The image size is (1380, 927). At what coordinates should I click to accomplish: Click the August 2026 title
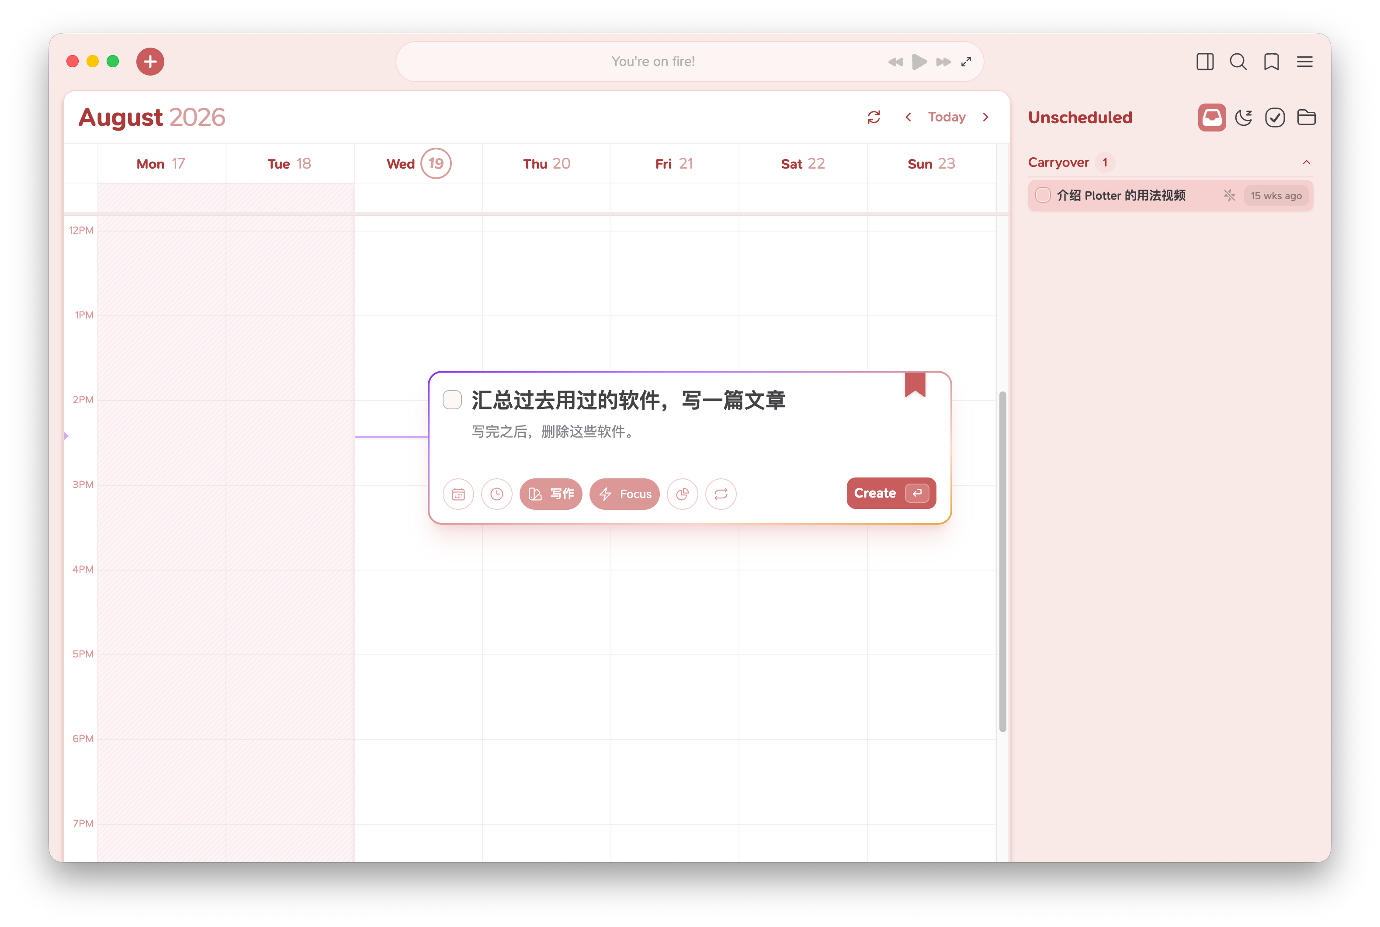[x=151, y=117]
